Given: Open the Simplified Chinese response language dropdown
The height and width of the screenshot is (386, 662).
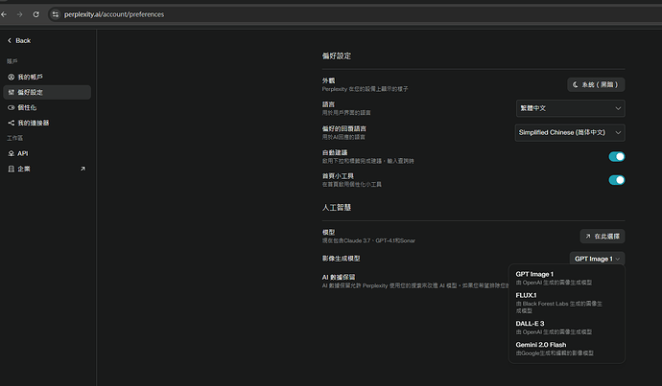Looking at the screenshot, I should click(570, 132).
